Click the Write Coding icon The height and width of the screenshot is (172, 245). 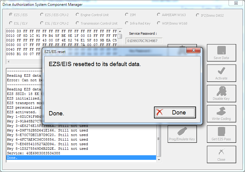221,111
